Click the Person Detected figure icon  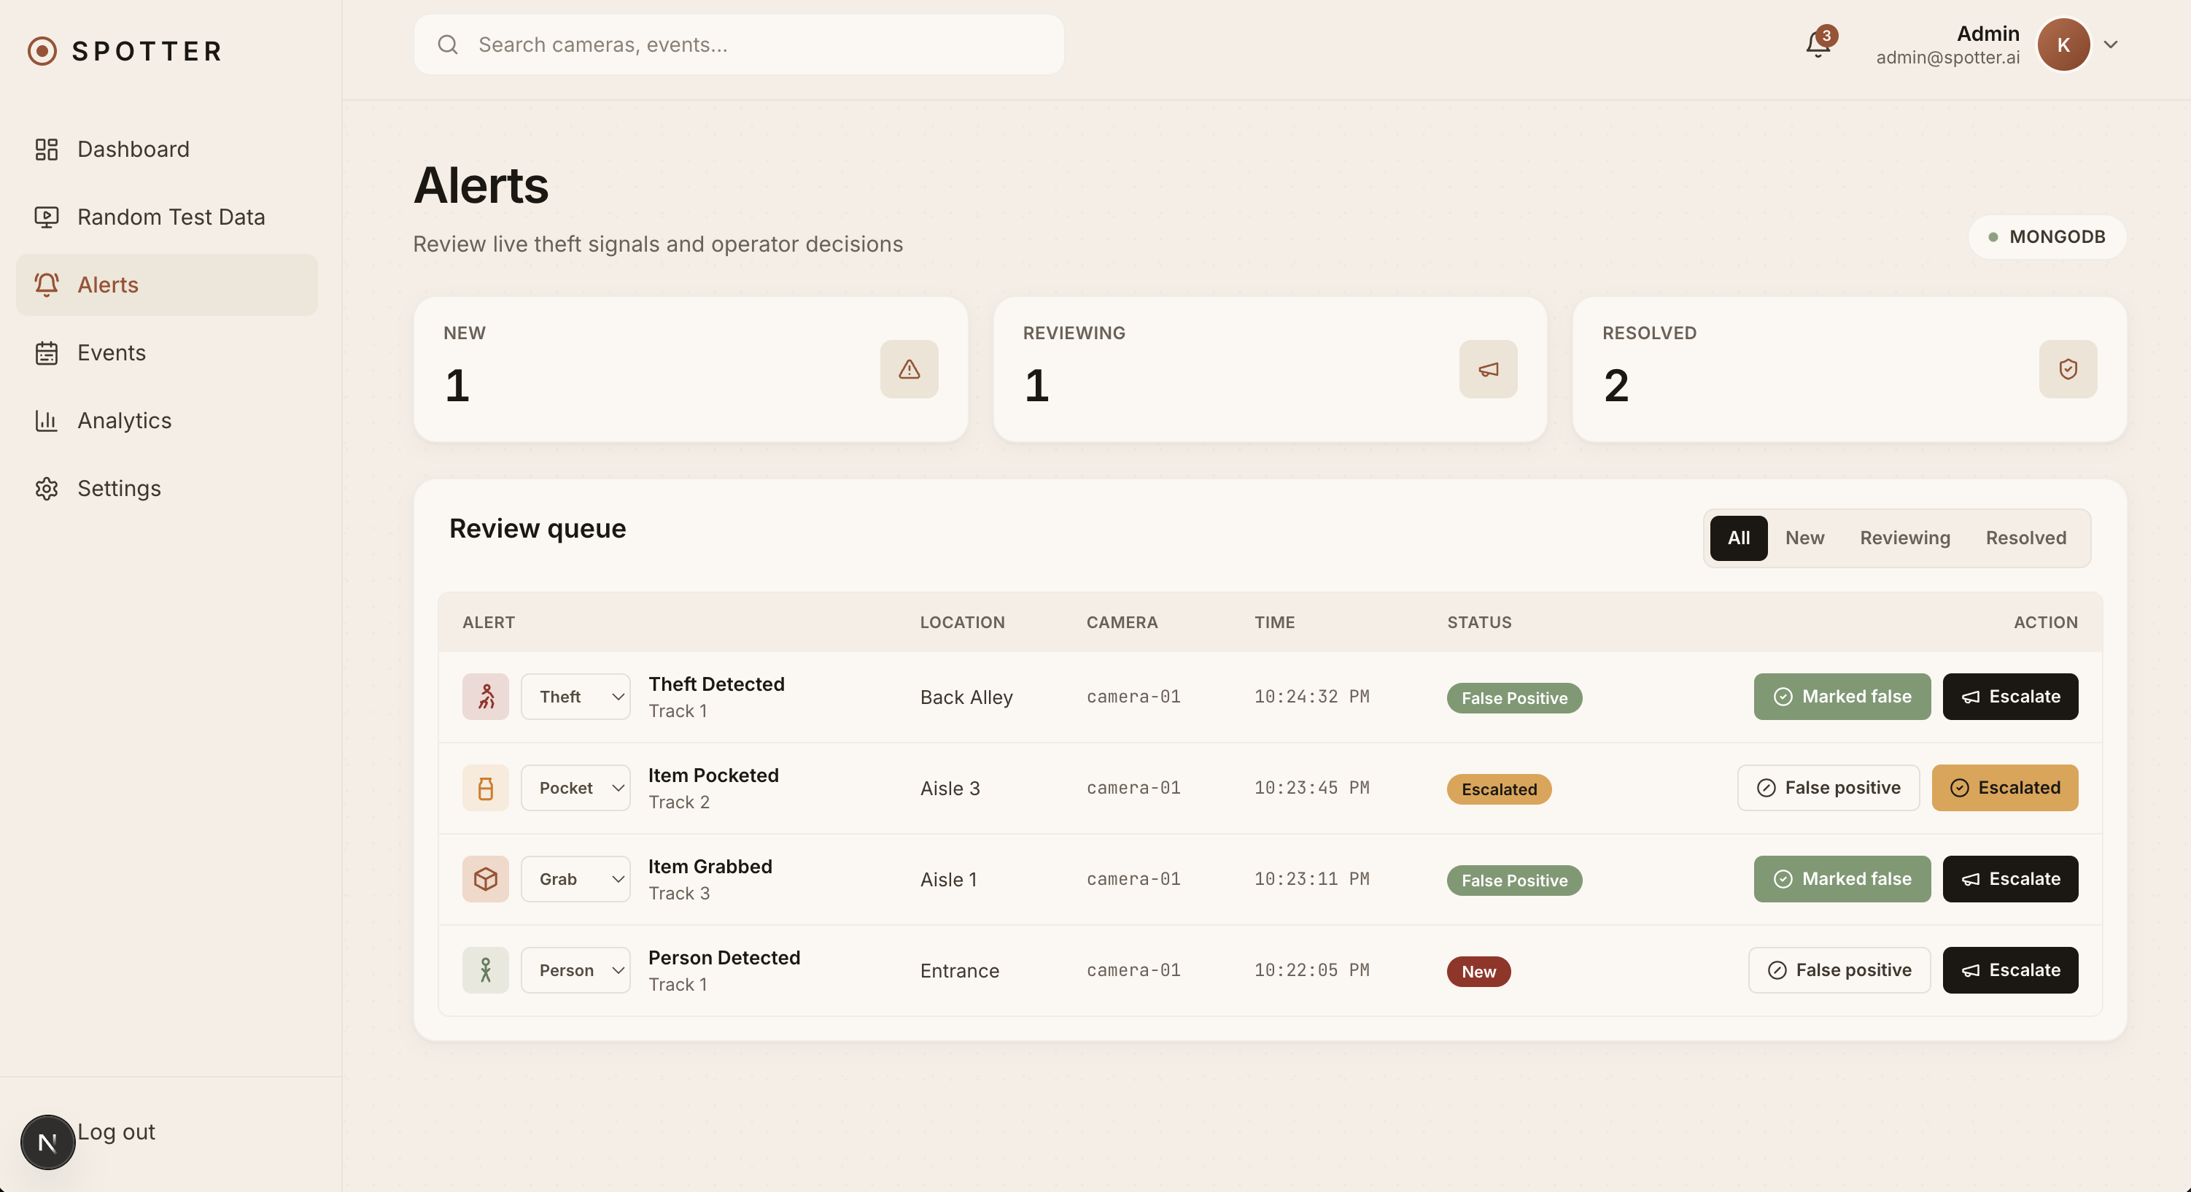486,970
